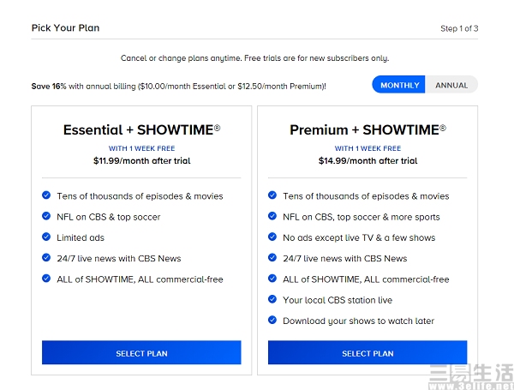
Task: Click the 'Step 1 of 3' indicator
Action: tap(459, 28)
